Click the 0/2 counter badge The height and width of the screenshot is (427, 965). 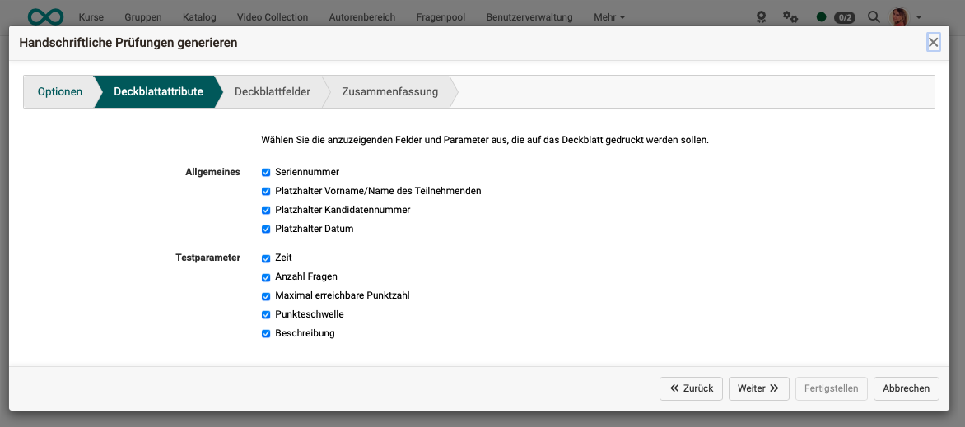[x=844, y=16]
